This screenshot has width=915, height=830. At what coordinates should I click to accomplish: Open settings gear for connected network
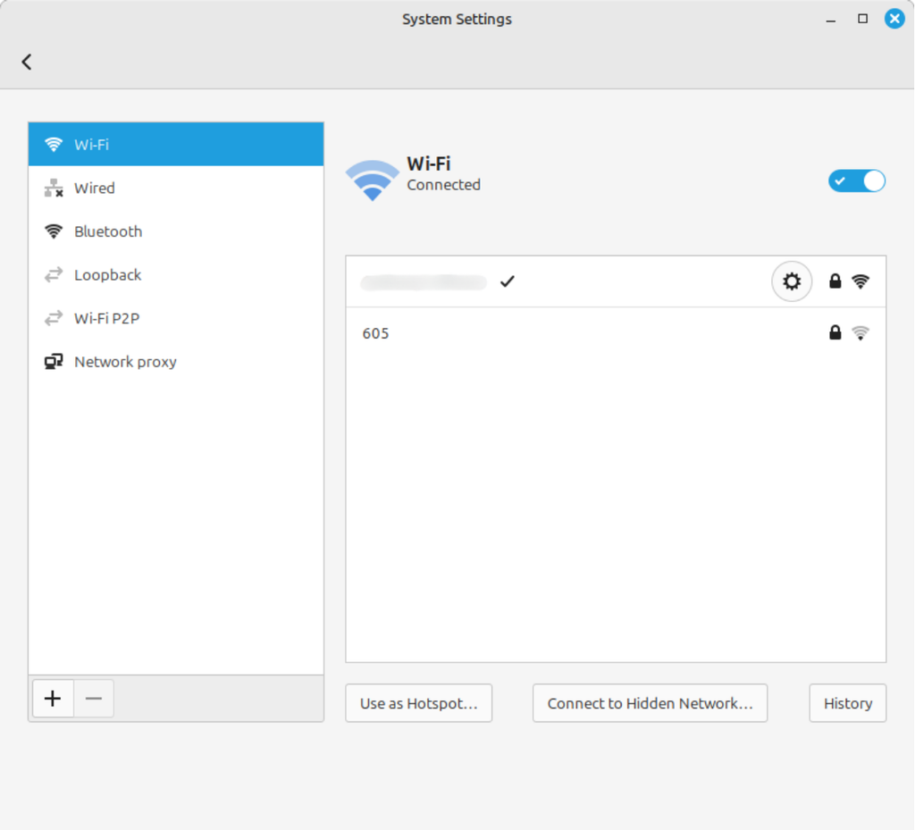click(x=792, y=281)
